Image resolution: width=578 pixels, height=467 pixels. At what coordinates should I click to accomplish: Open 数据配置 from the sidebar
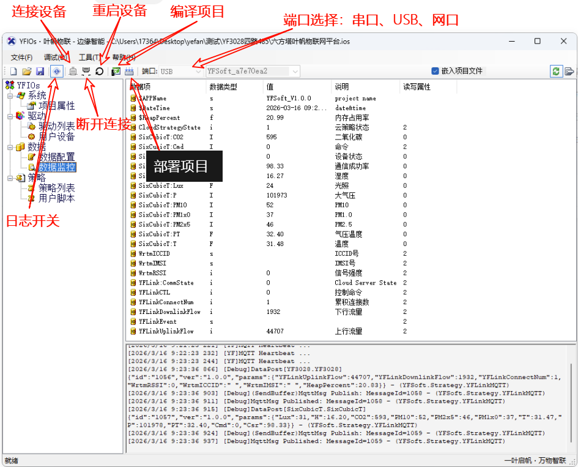click(57, 156)
